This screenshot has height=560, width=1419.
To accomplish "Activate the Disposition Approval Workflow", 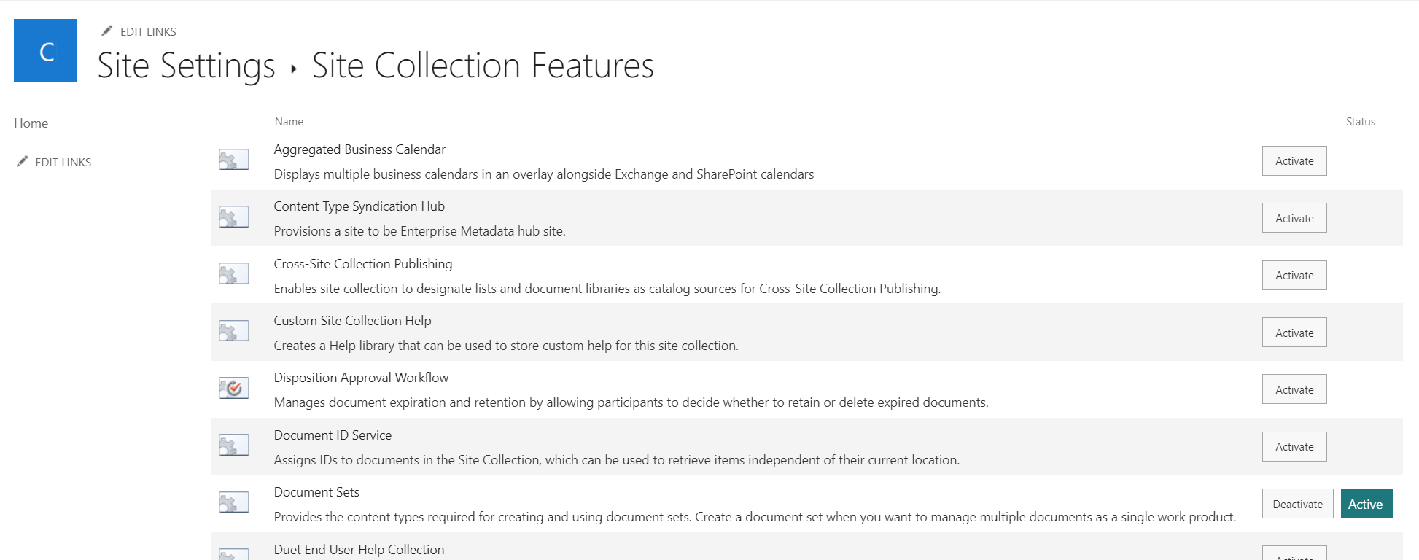I will click(x=1294, y=389).
